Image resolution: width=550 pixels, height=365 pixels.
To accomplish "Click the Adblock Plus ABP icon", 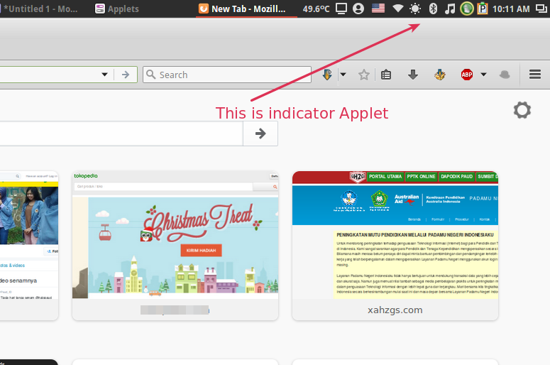I will coord(467,75).
